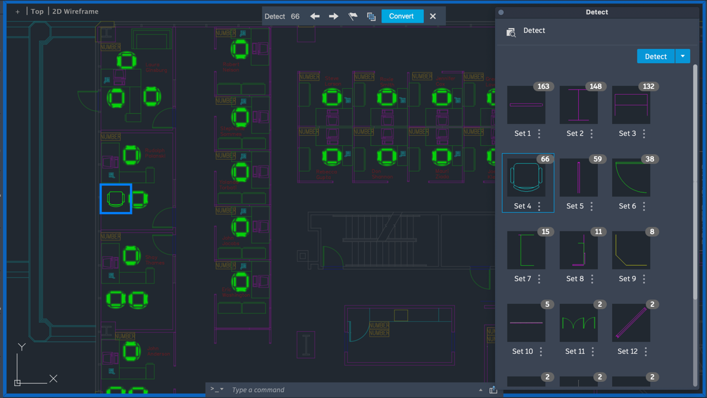Open command line recent commands dropdown
The width and height of the screenshot is (707, 398).
click(217, 389)
